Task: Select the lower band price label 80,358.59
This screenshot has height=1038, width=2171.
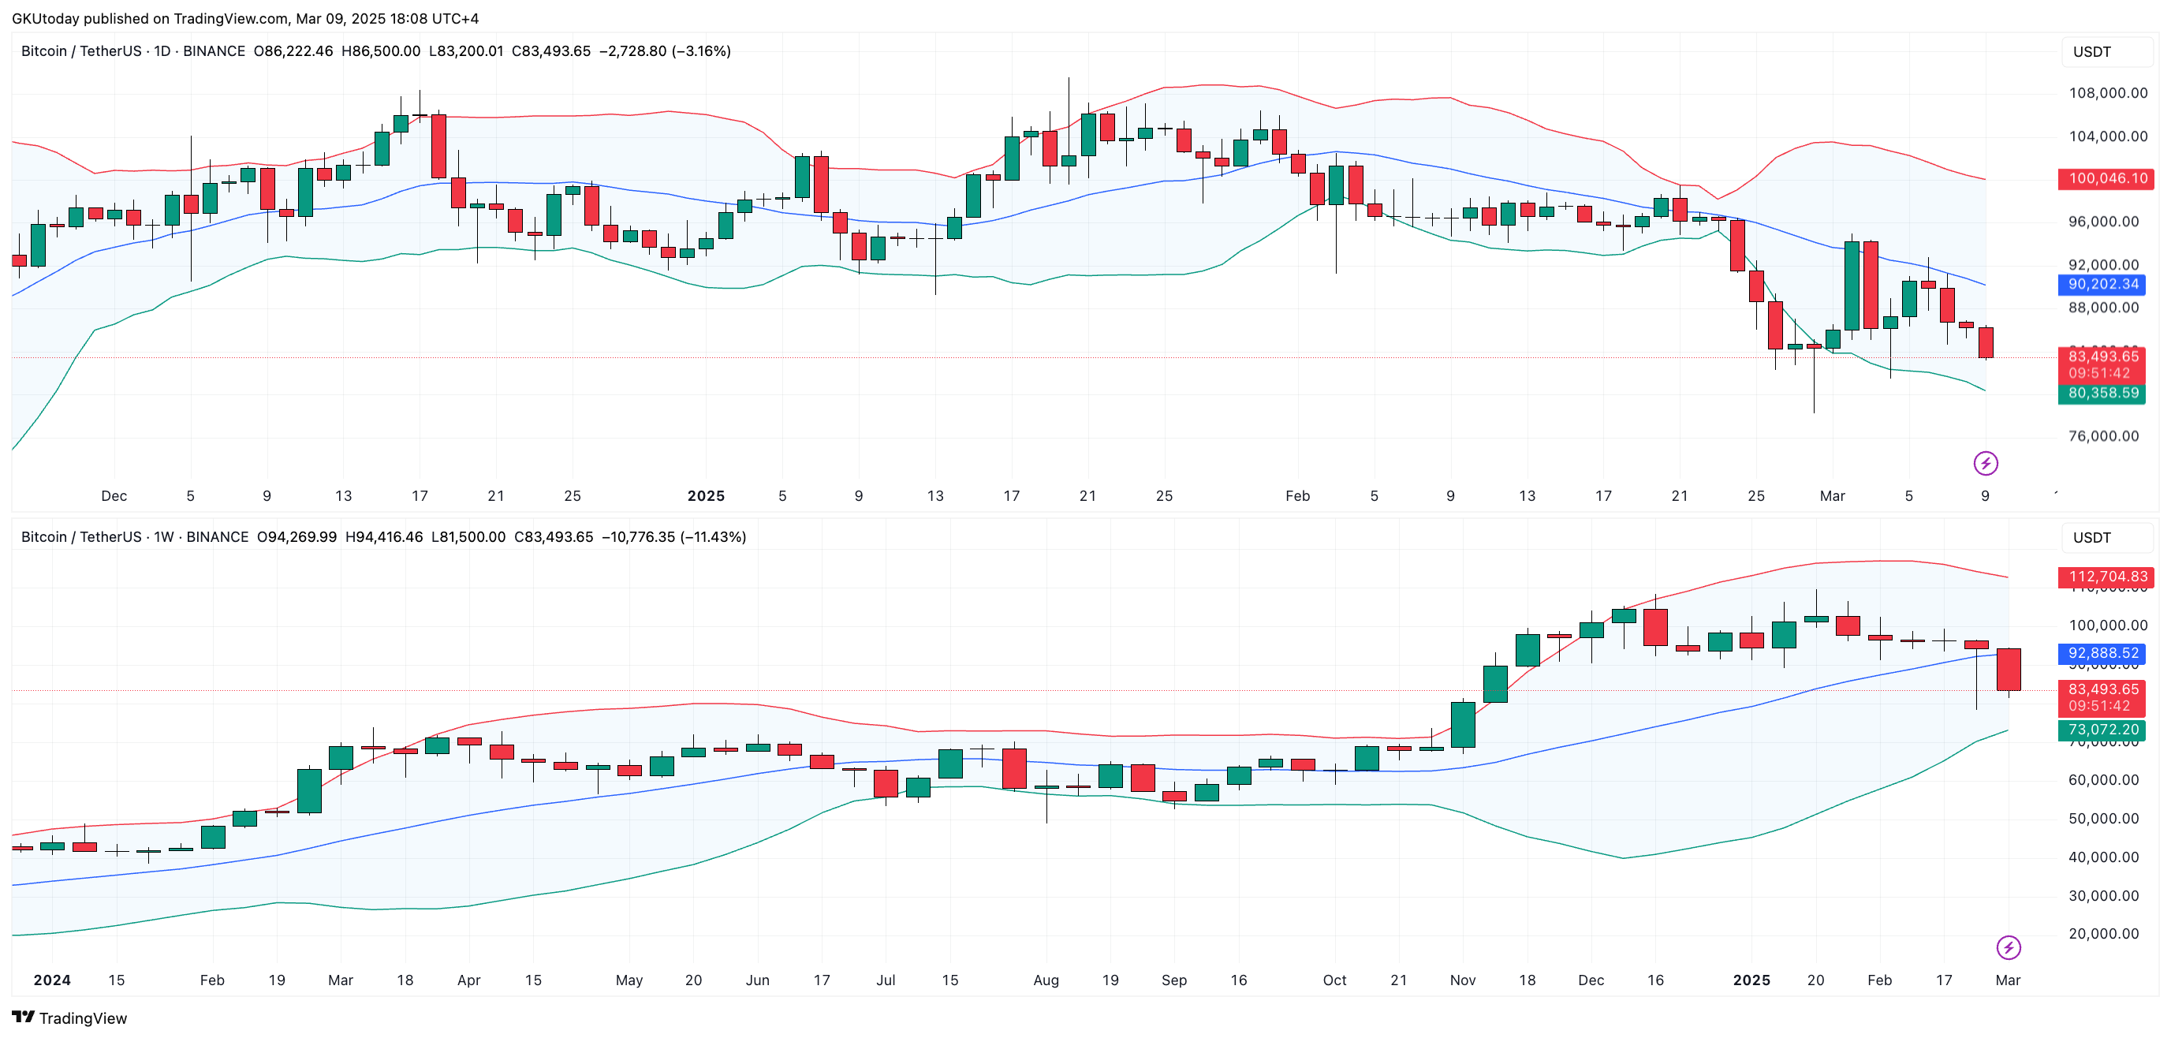Action: [2102, 393]
